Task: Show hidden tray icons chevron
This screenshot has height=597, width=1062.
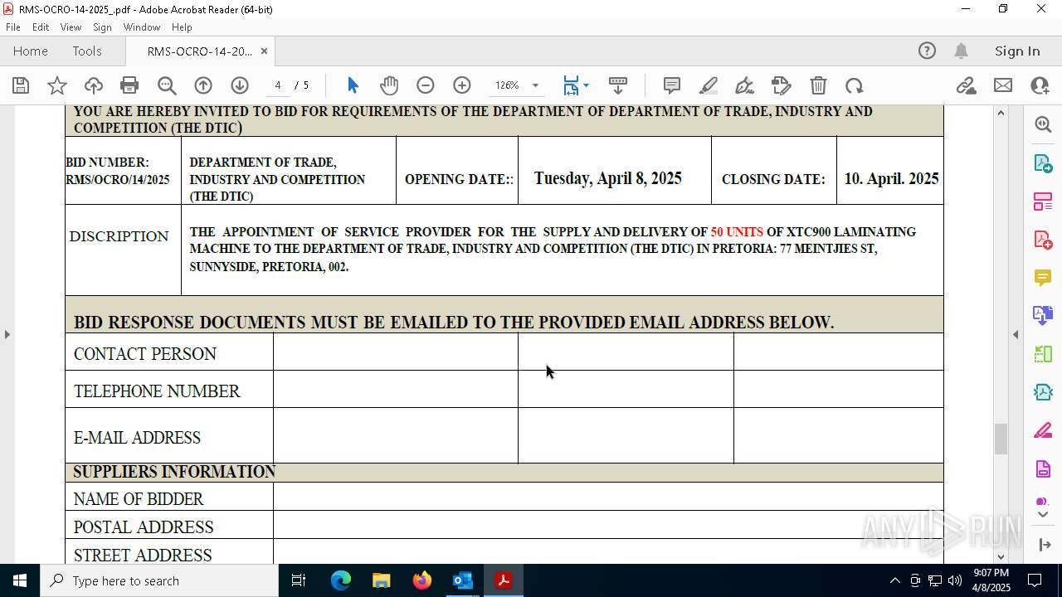Action: [x=894, y=580]
